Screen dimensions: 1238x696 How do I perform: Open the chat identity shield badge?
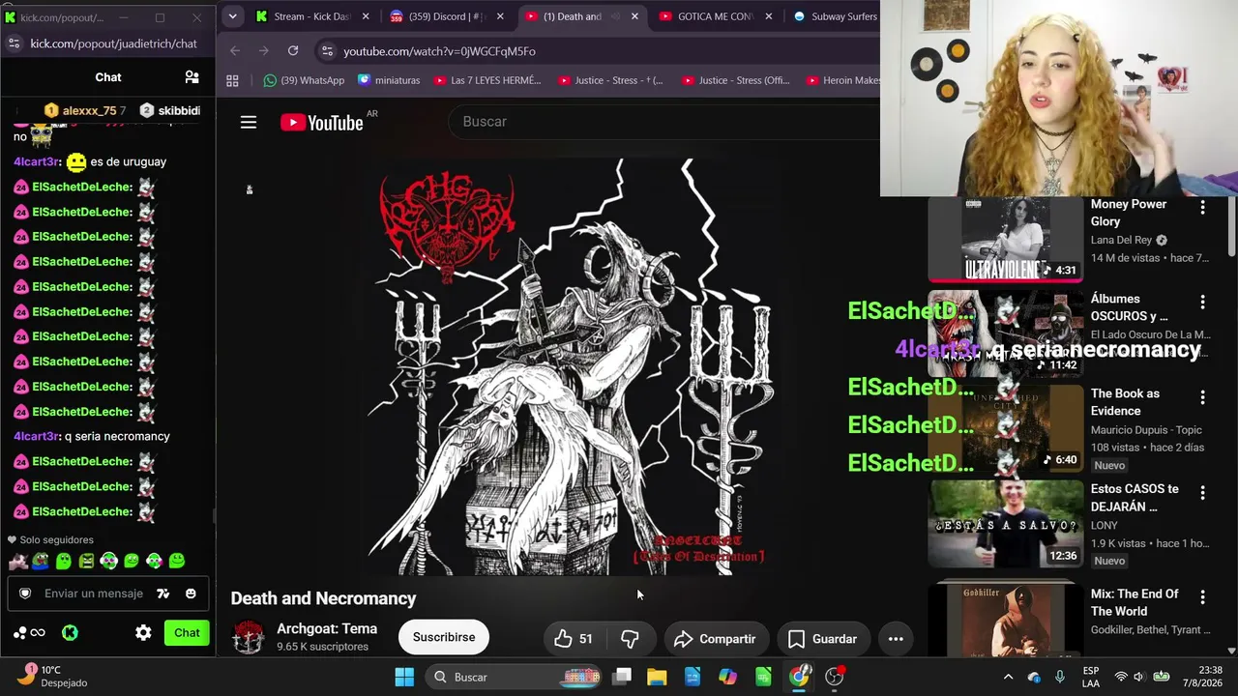point(25,594)
